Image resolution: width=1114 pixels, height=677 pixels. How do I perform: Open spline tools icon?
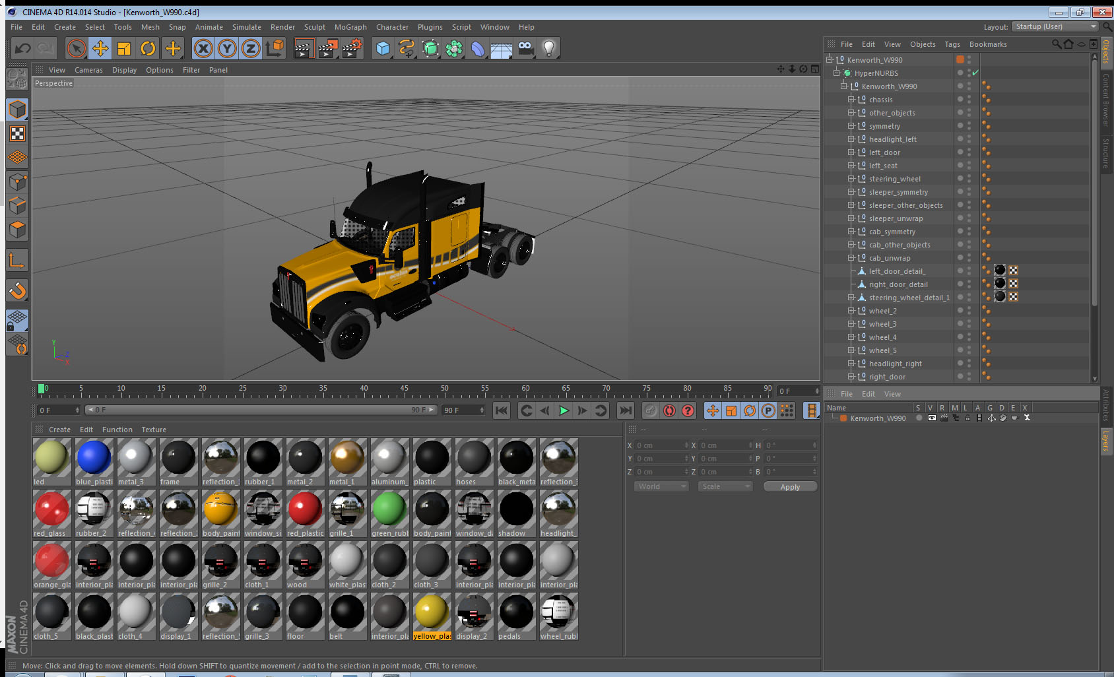coord(407,48)
